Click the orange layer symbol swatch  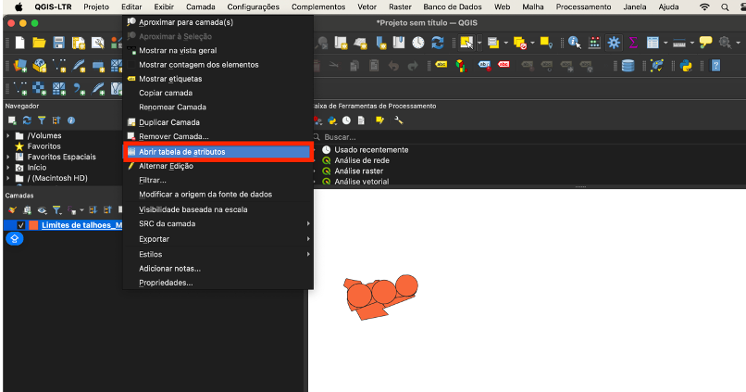tap(33, 225)
